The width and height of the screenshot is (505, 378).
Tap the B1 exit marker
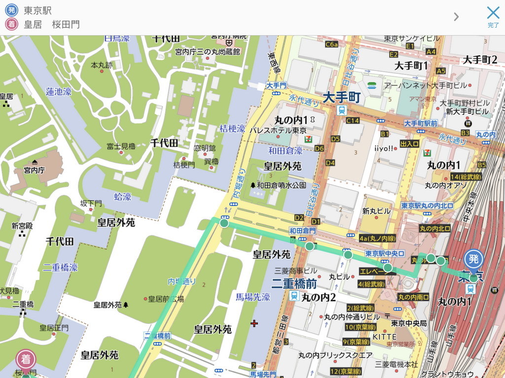point(385,134)
